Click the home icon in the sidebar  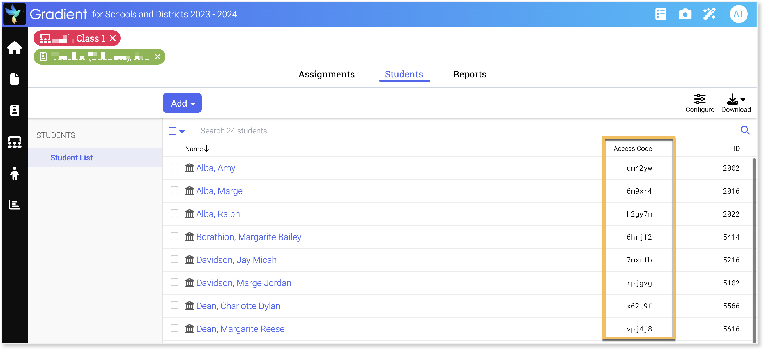tap(14, 48)
